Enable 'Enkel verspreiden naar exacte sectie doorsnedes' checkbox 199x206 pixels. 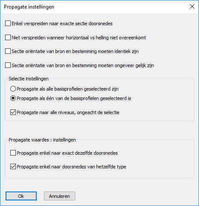(x=8, y=24)
